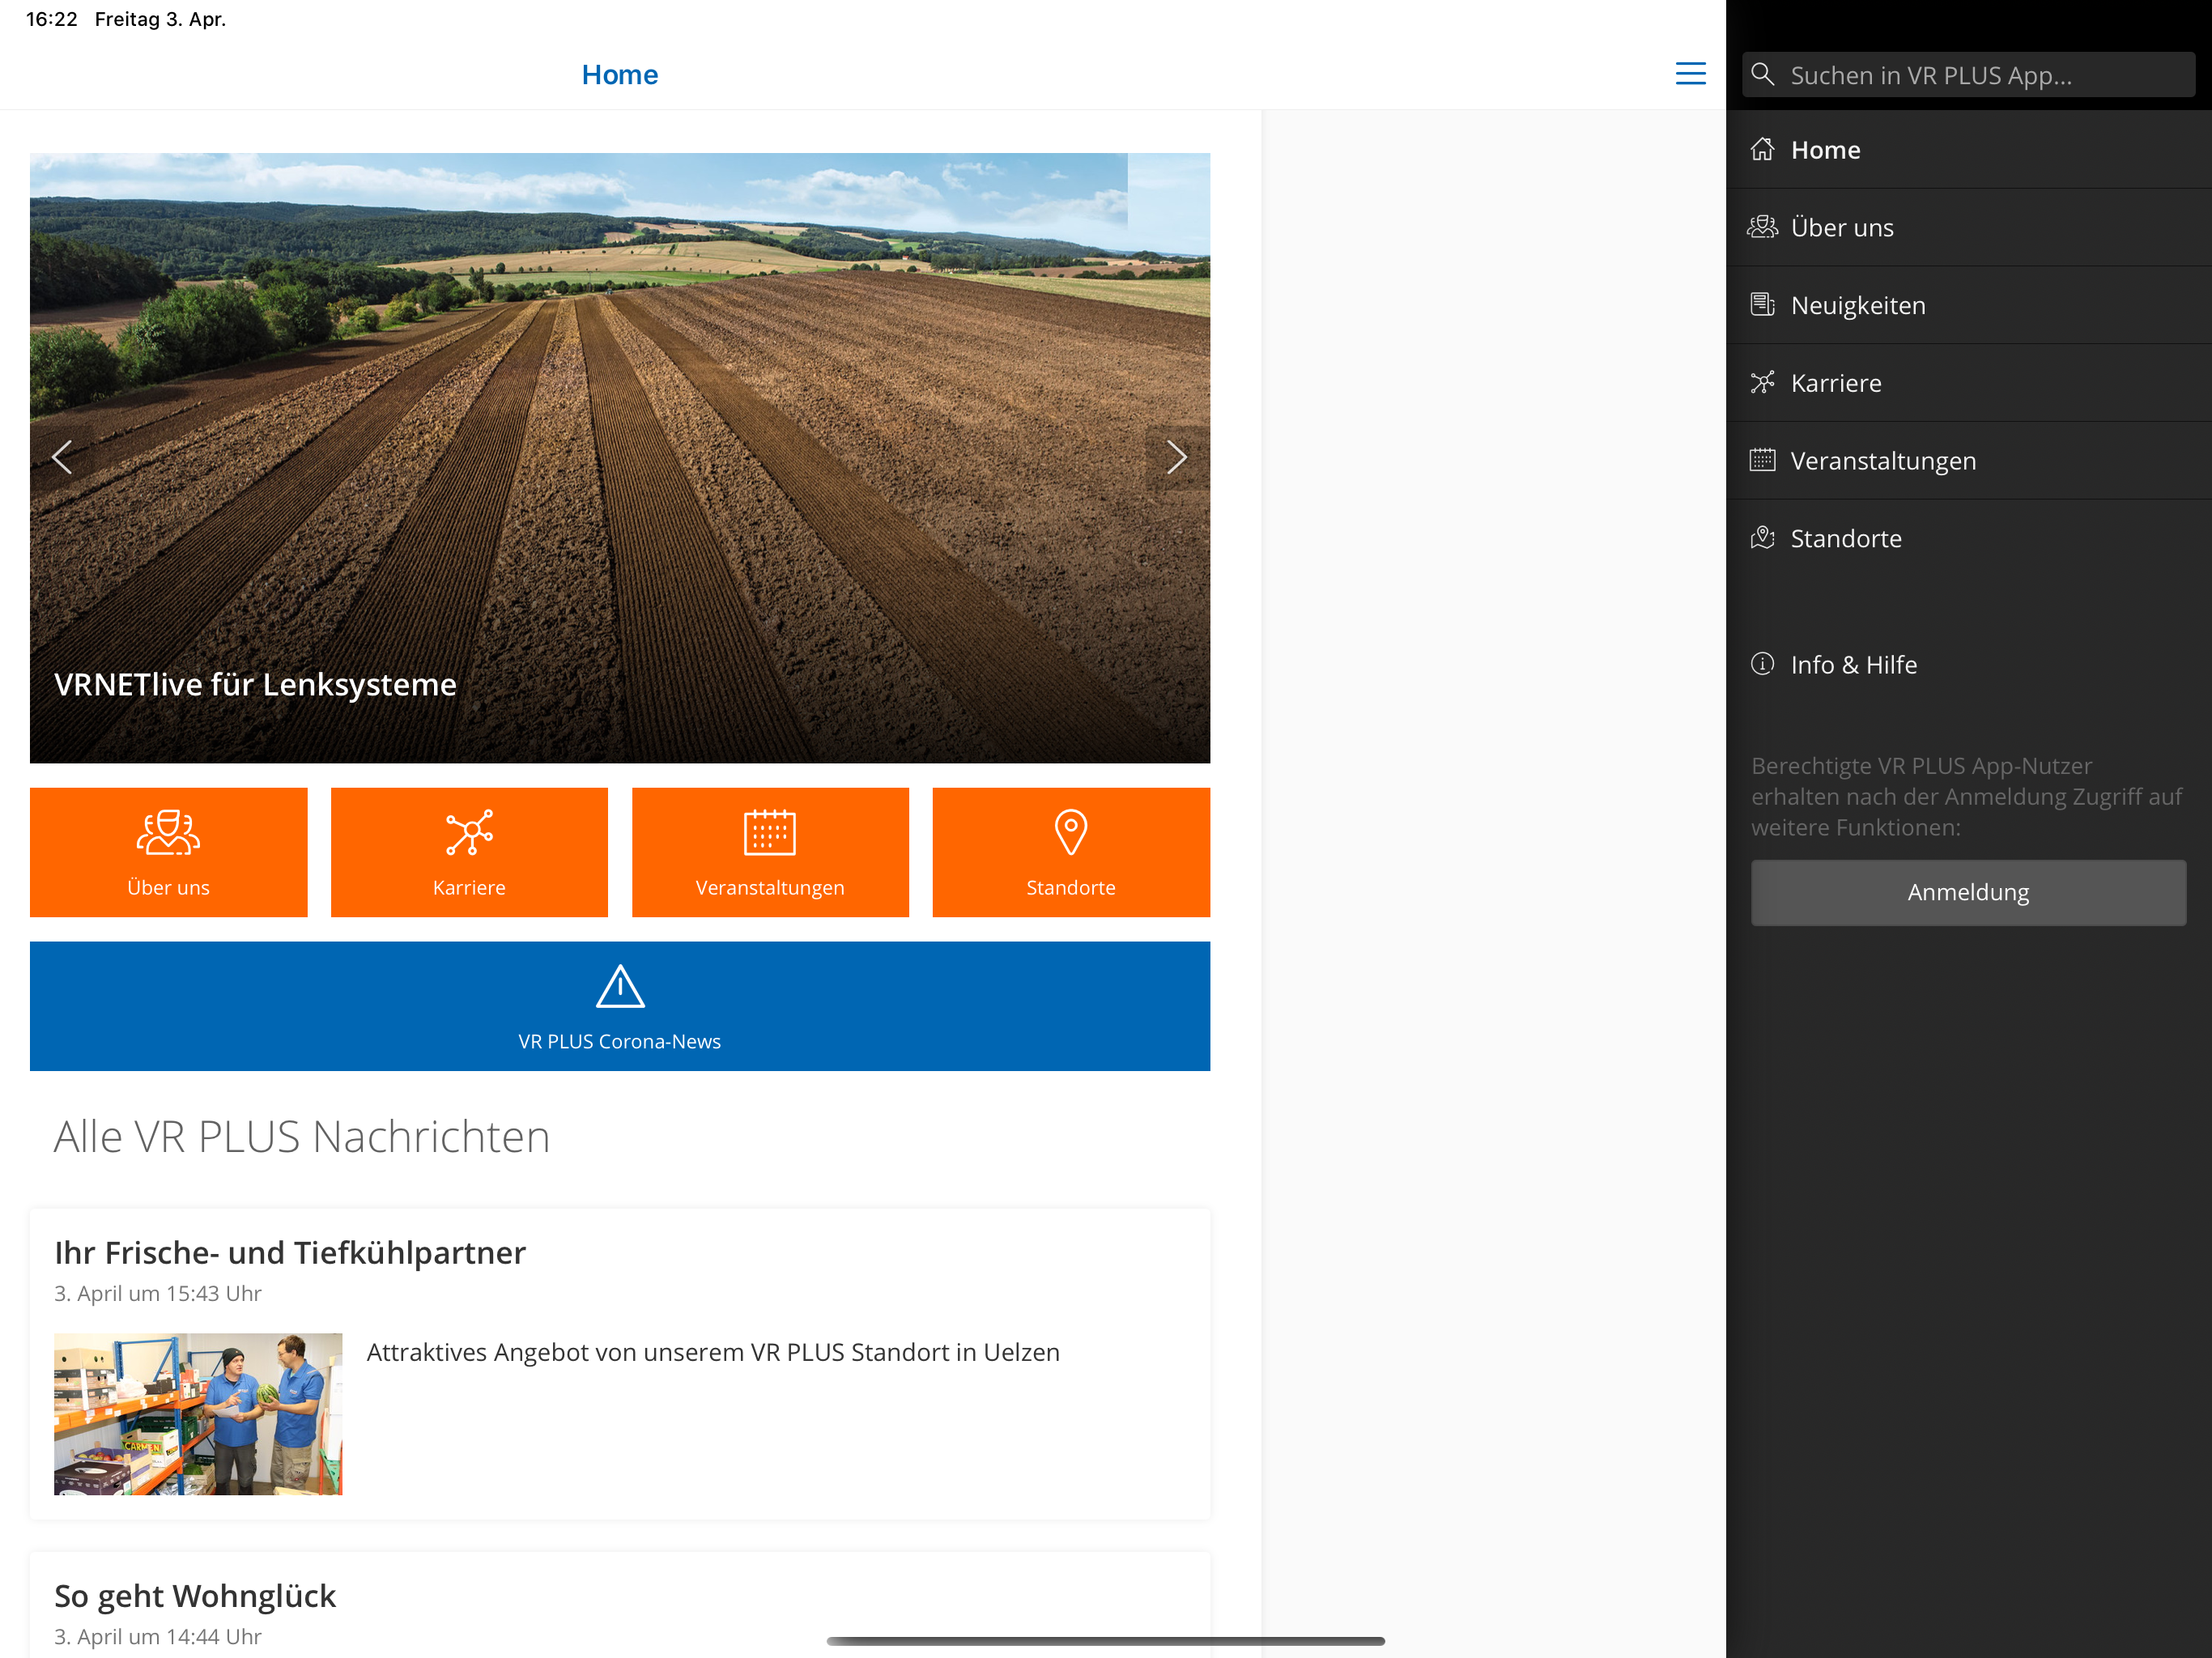Screen dimensions: 2212x1658
Task: Click the Info & Hilfe info icon
Action: click(1762, 664)
